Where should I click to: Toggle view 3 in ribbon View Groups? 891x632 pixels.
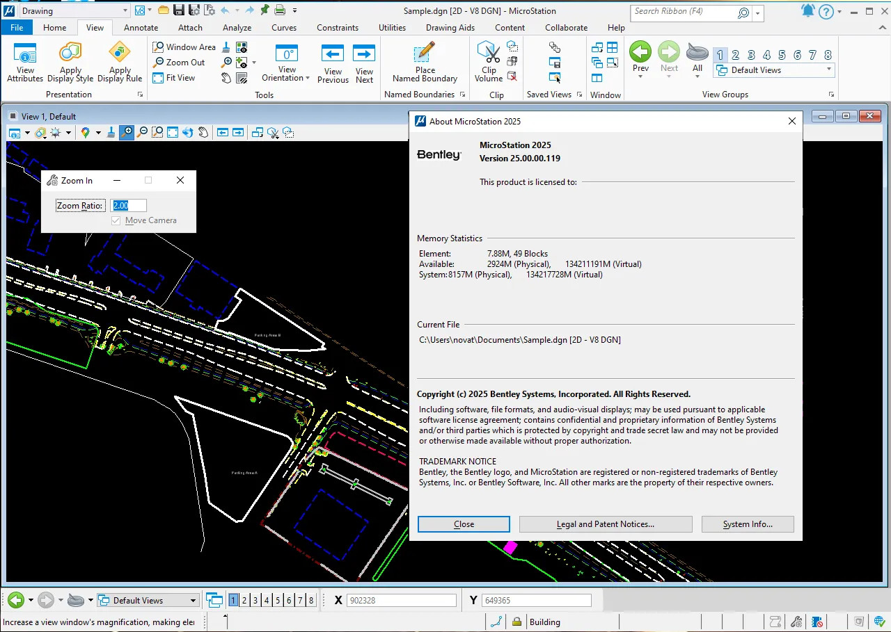[751, 55]
